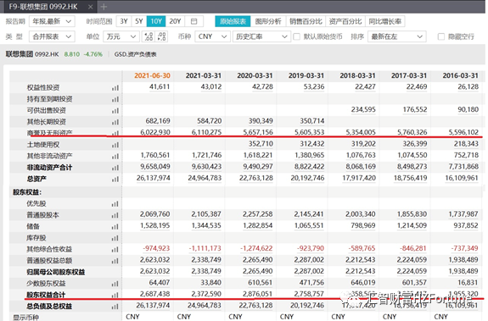The height and width of the screenshot is (321, 488).
Task: Click decrease decimal places icon
Action: coord(161,36)
